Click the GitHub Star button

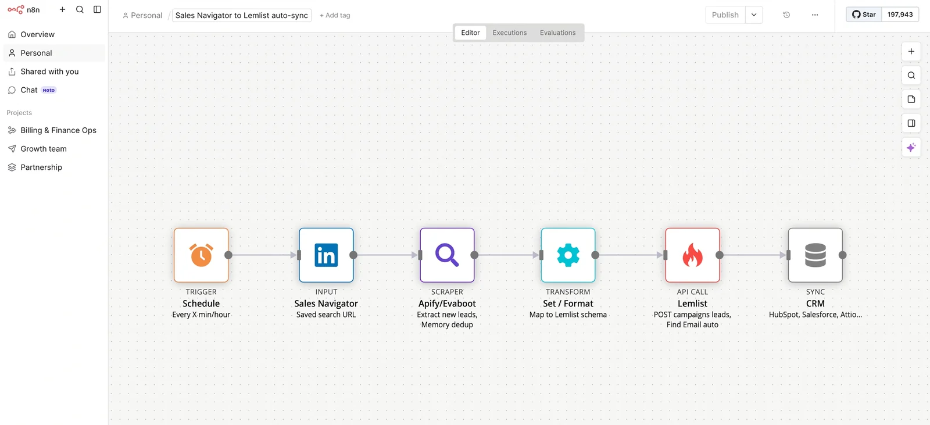click(x=864, y=15)
